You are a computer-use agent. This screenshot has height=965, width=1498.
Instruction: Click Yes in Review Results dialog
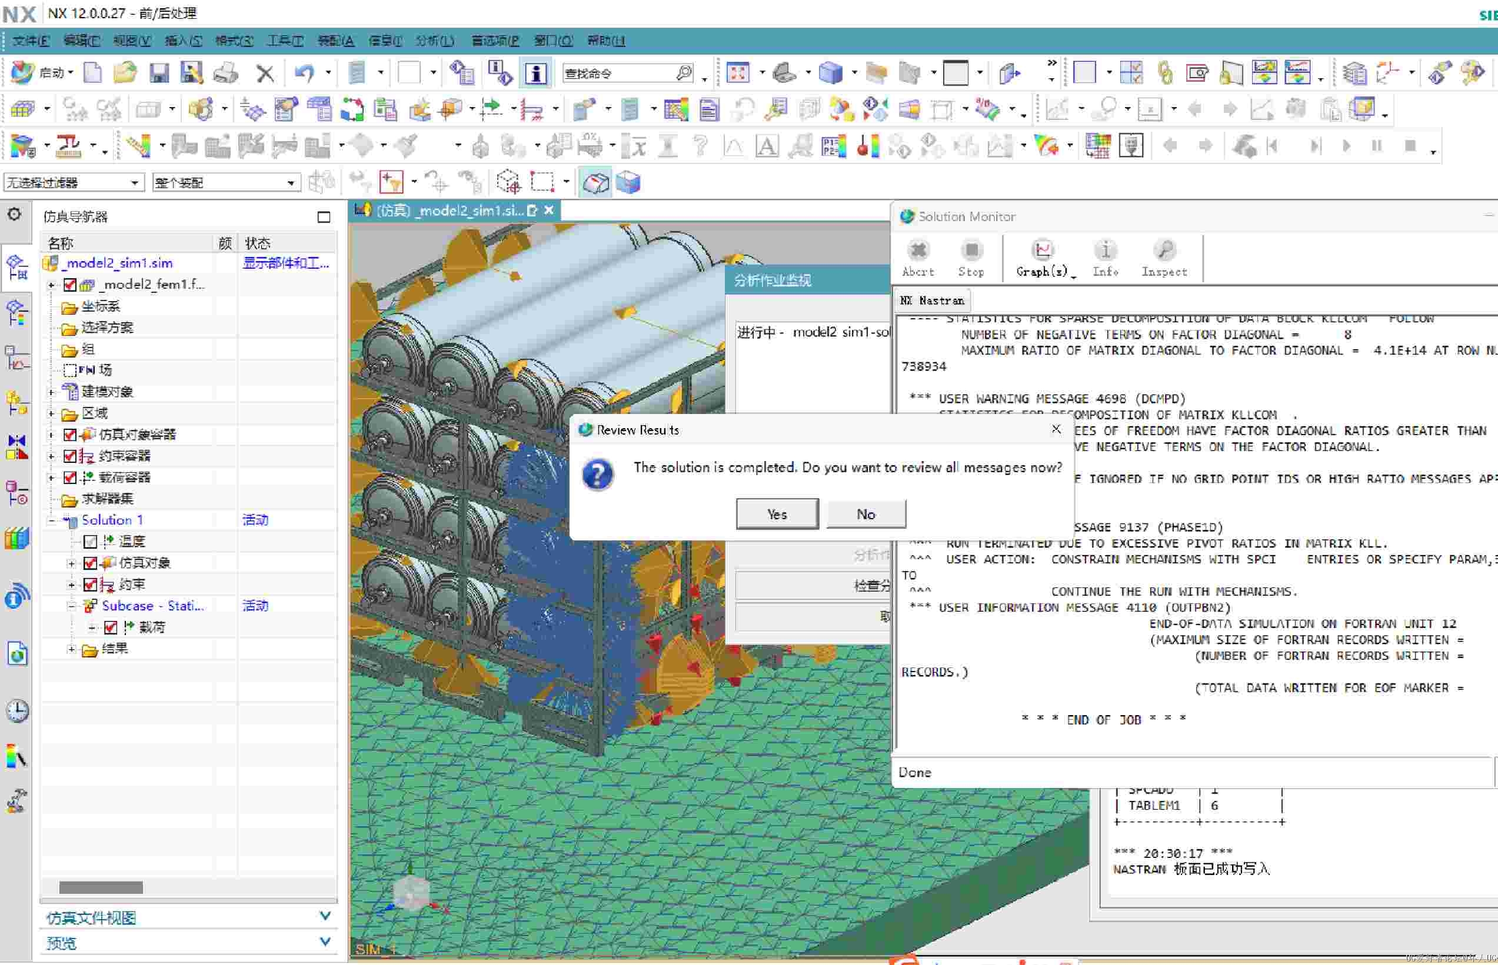777,514
